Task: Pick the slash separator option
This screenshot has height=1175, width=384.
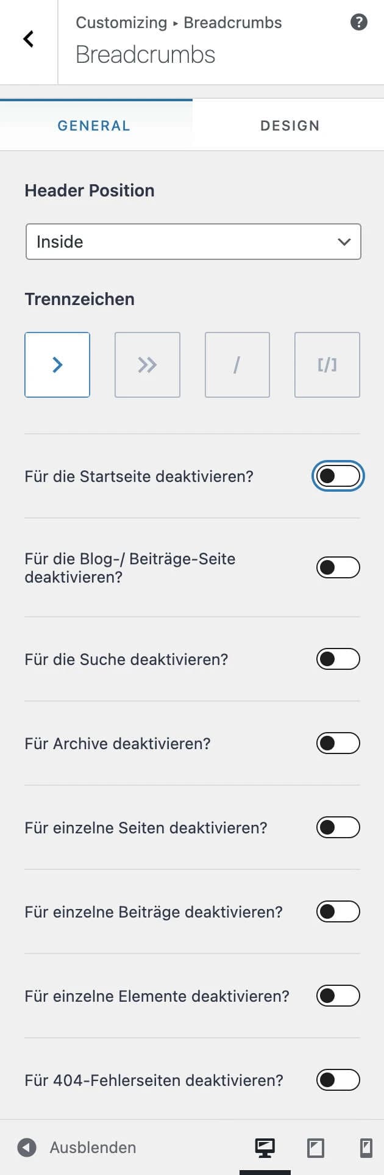Action: (x=237, y=365)
